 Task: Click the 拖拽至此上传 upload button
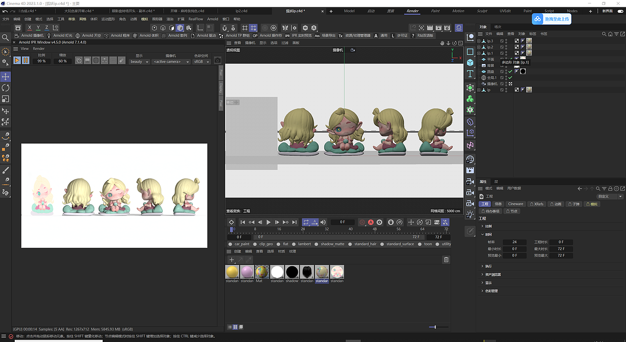point(551,19)
